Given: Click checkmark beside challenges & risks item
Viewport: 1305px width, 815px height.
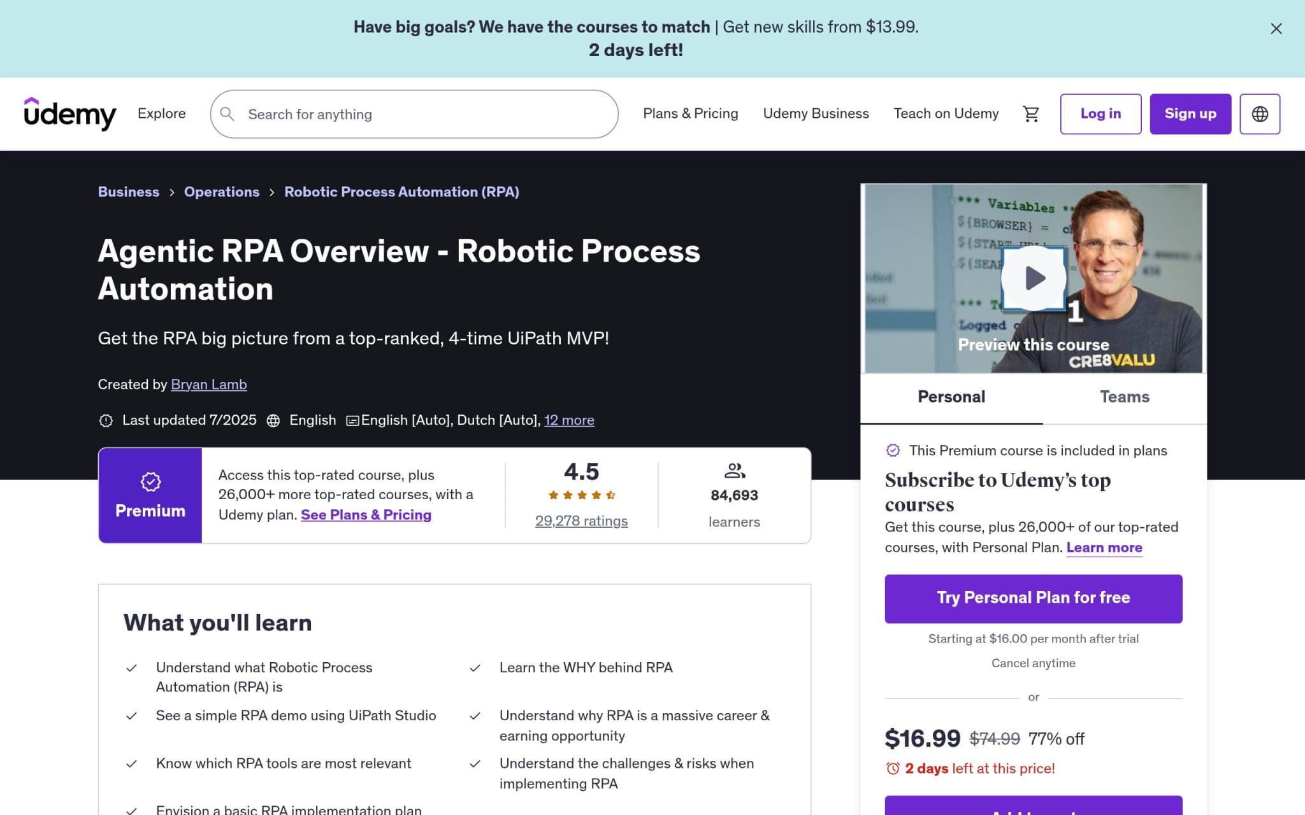Looking at the screenshot, I should tap(475, 763).
